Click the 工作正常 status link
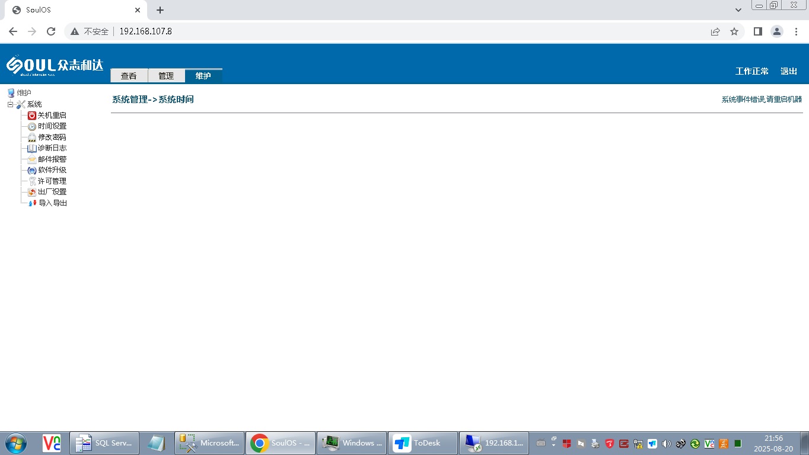 (752, 71)
